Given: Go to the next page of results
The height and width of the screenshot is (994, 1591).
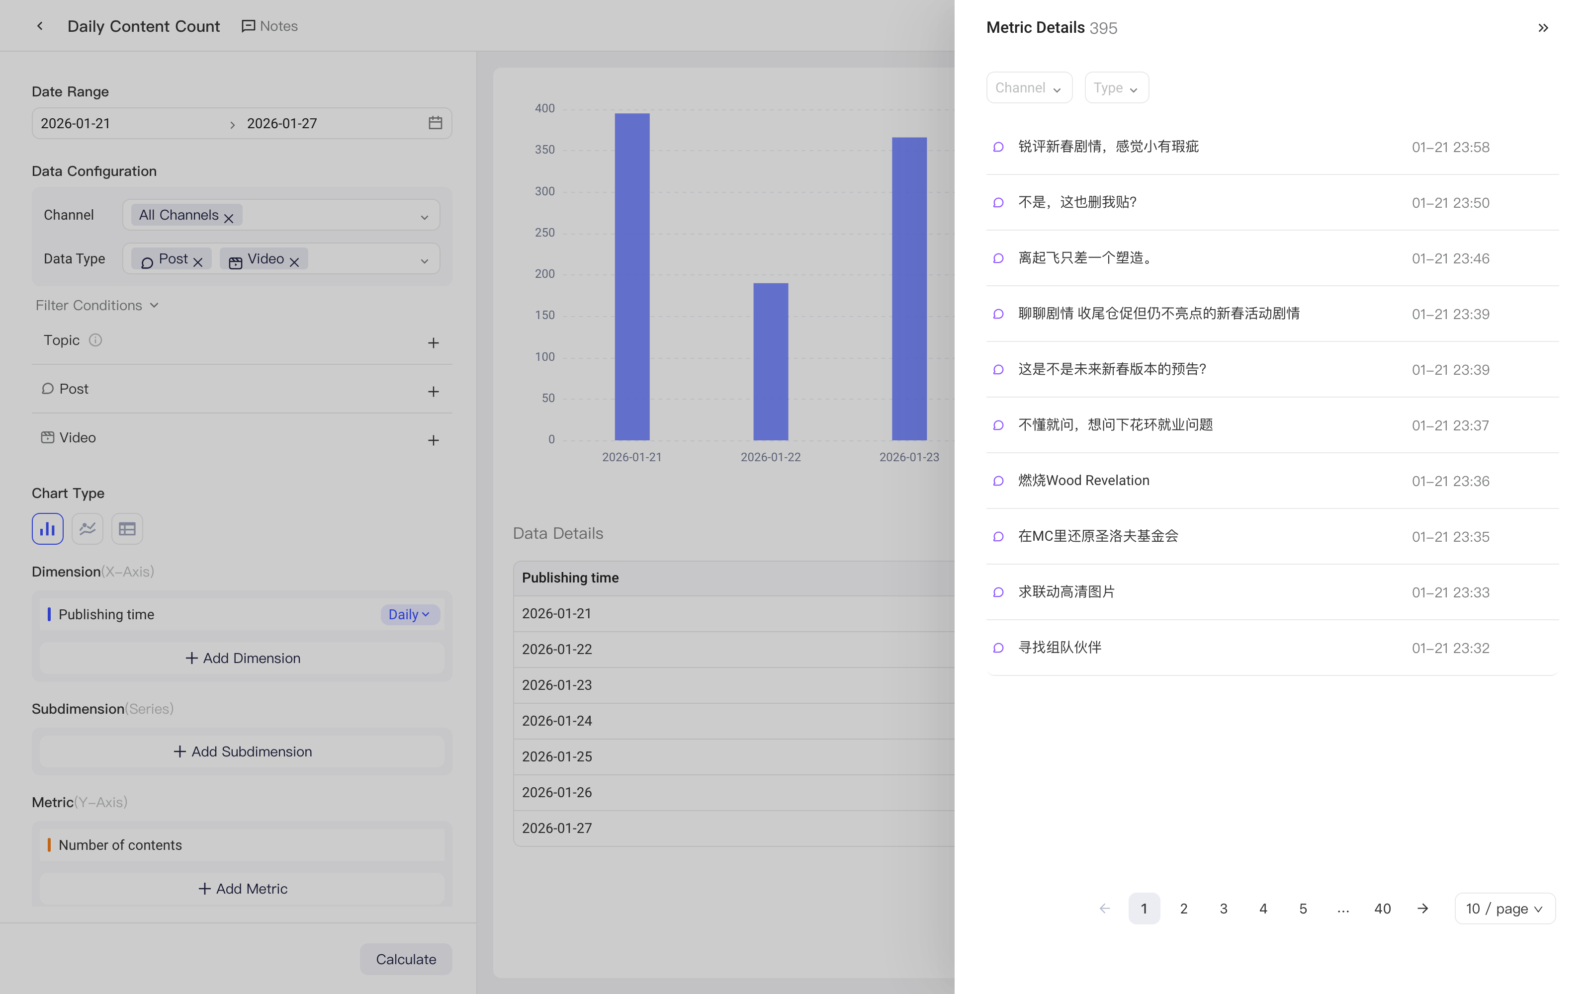Looking at the screenshot, I should (x=1422, y=908).
